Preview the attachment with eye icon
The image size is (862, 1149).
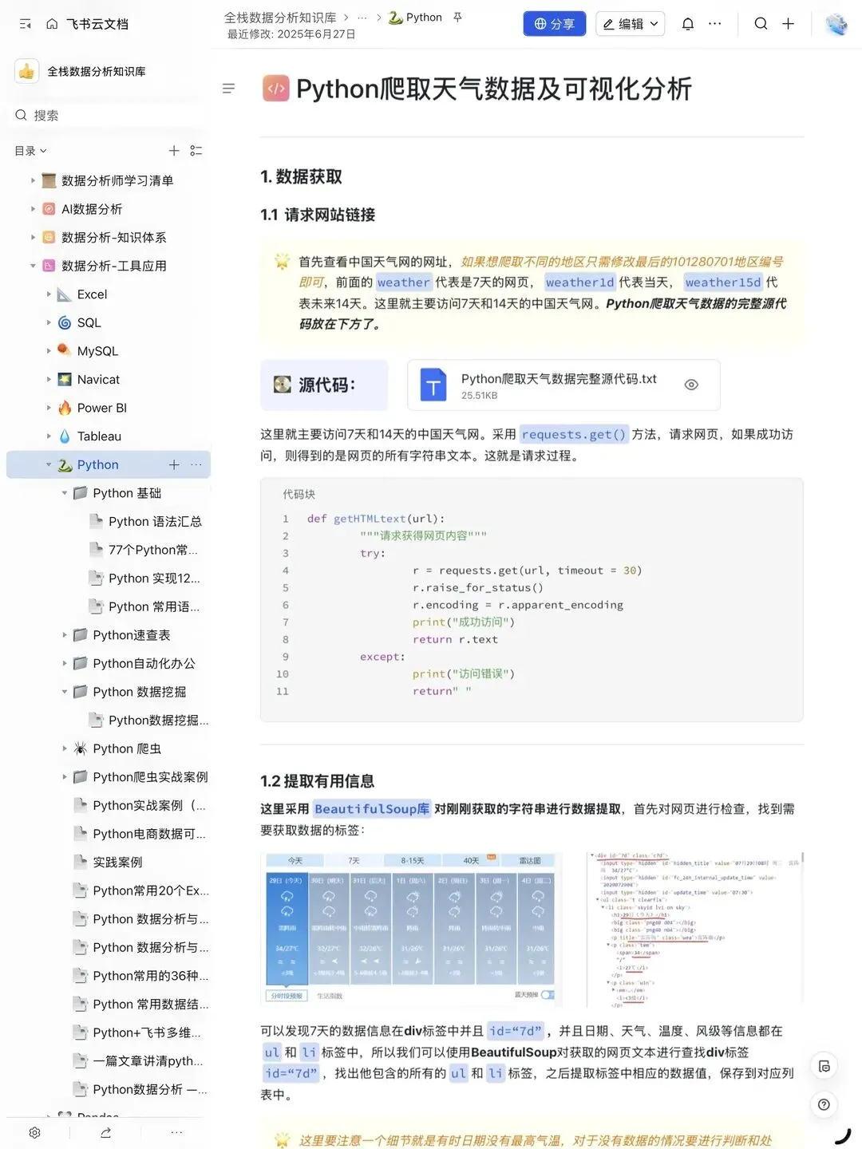(691, 385)
